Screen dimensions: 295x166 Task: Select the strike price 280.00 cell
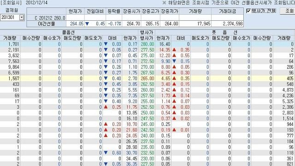(x=147, y=44)
